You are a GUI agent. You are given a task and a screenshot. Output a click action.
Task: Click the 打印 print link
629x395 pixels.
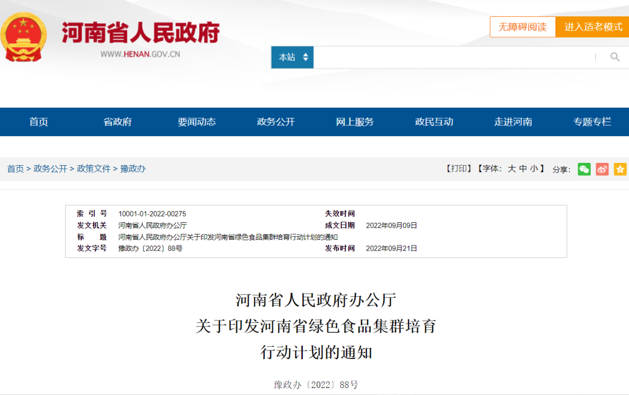(x=459, y=169)
